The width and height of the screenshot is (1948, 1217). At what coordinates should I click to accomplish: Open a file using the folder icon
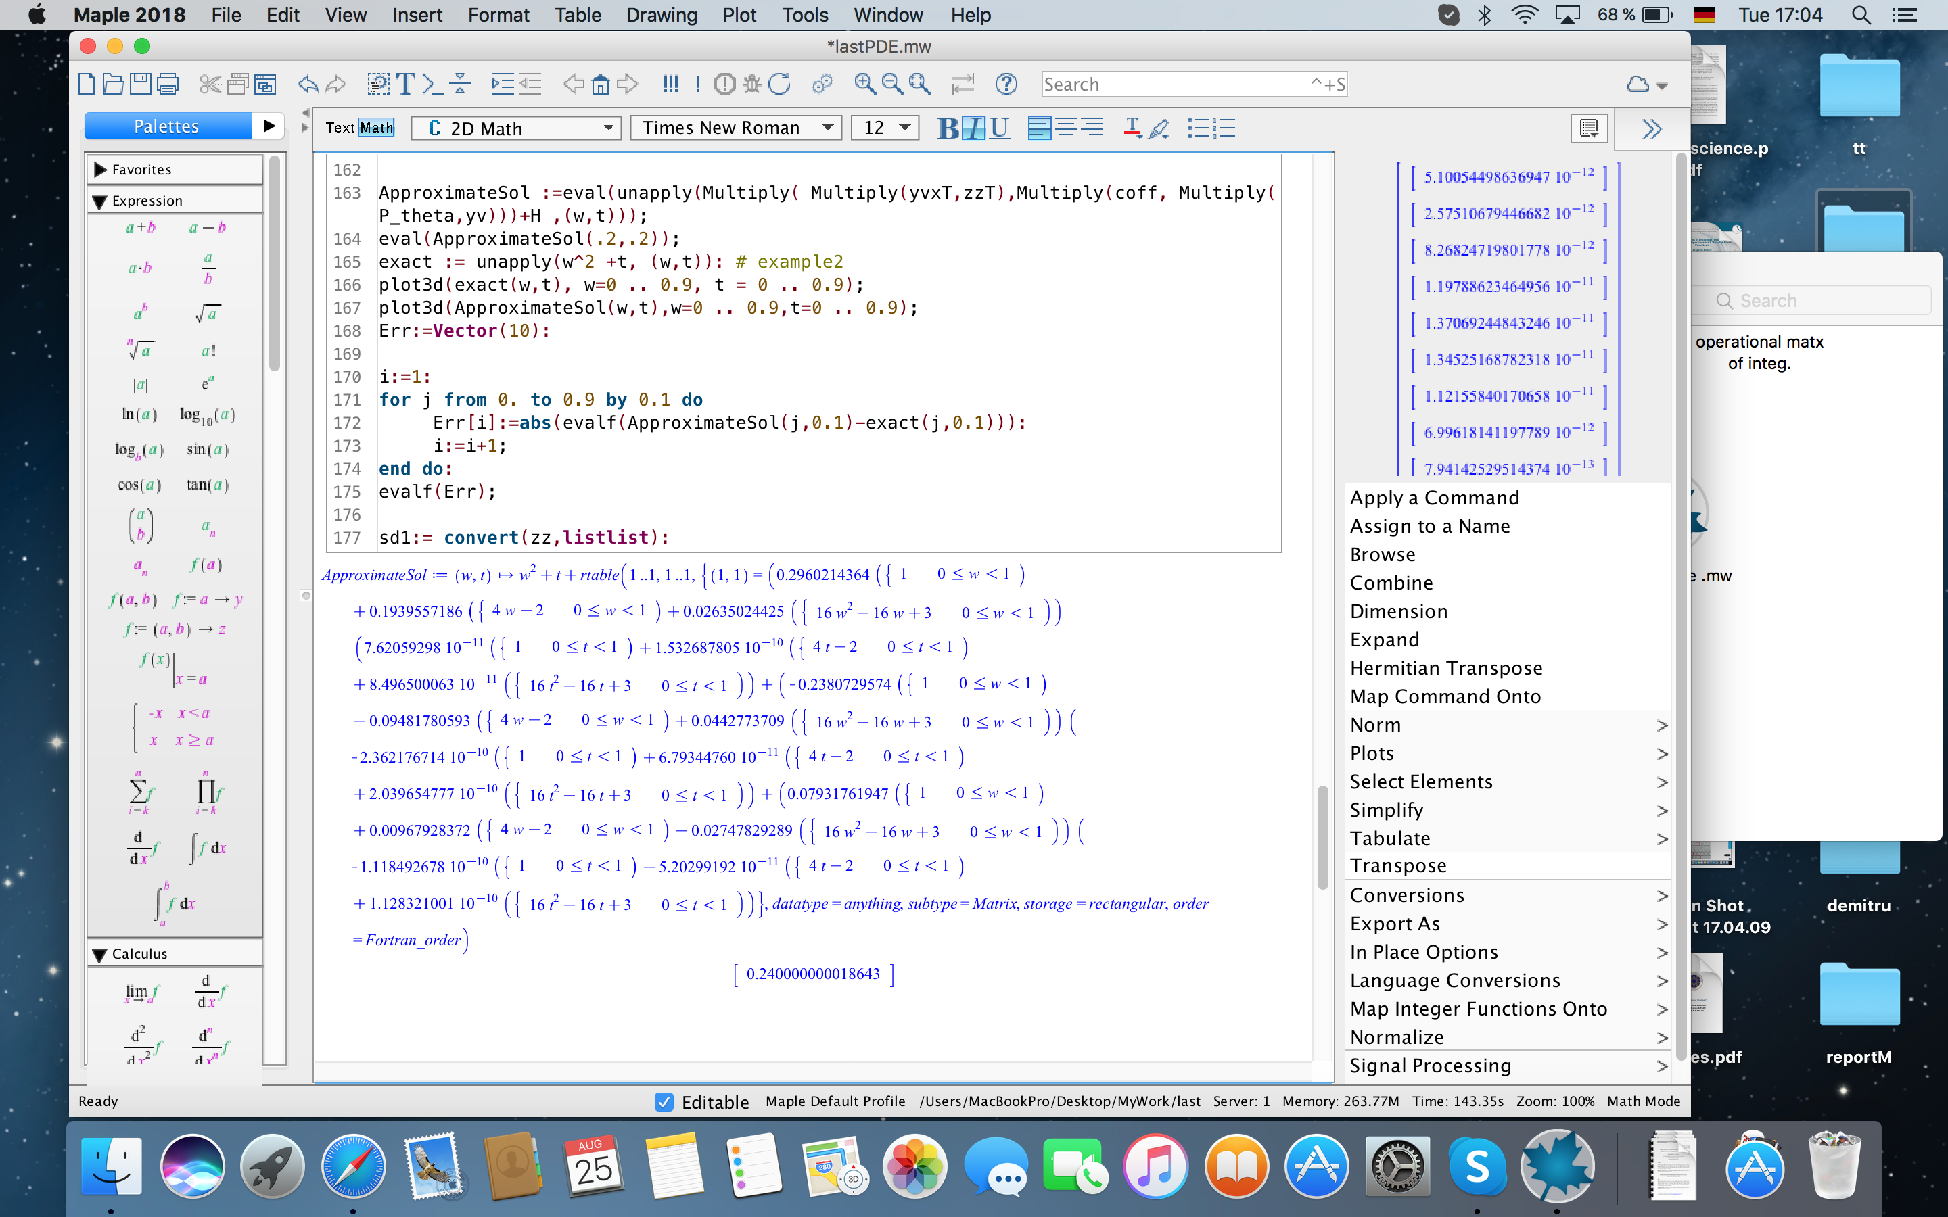click(114, 84)
